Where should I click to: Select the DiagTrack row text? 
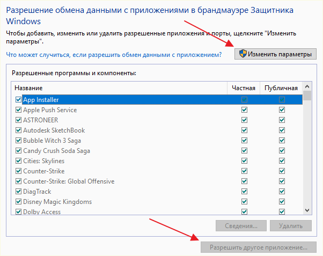pyautogui.click(x=37, y=192)
